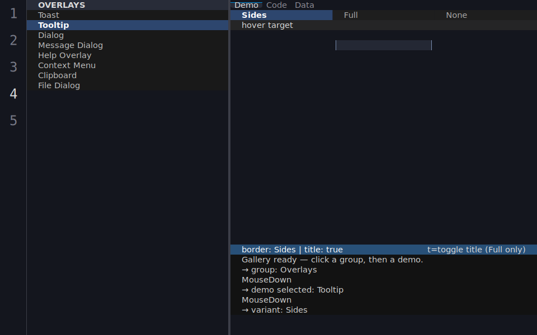Switch to the Demo tab
Screen dimensions: 537x335
tap(246, 5)
